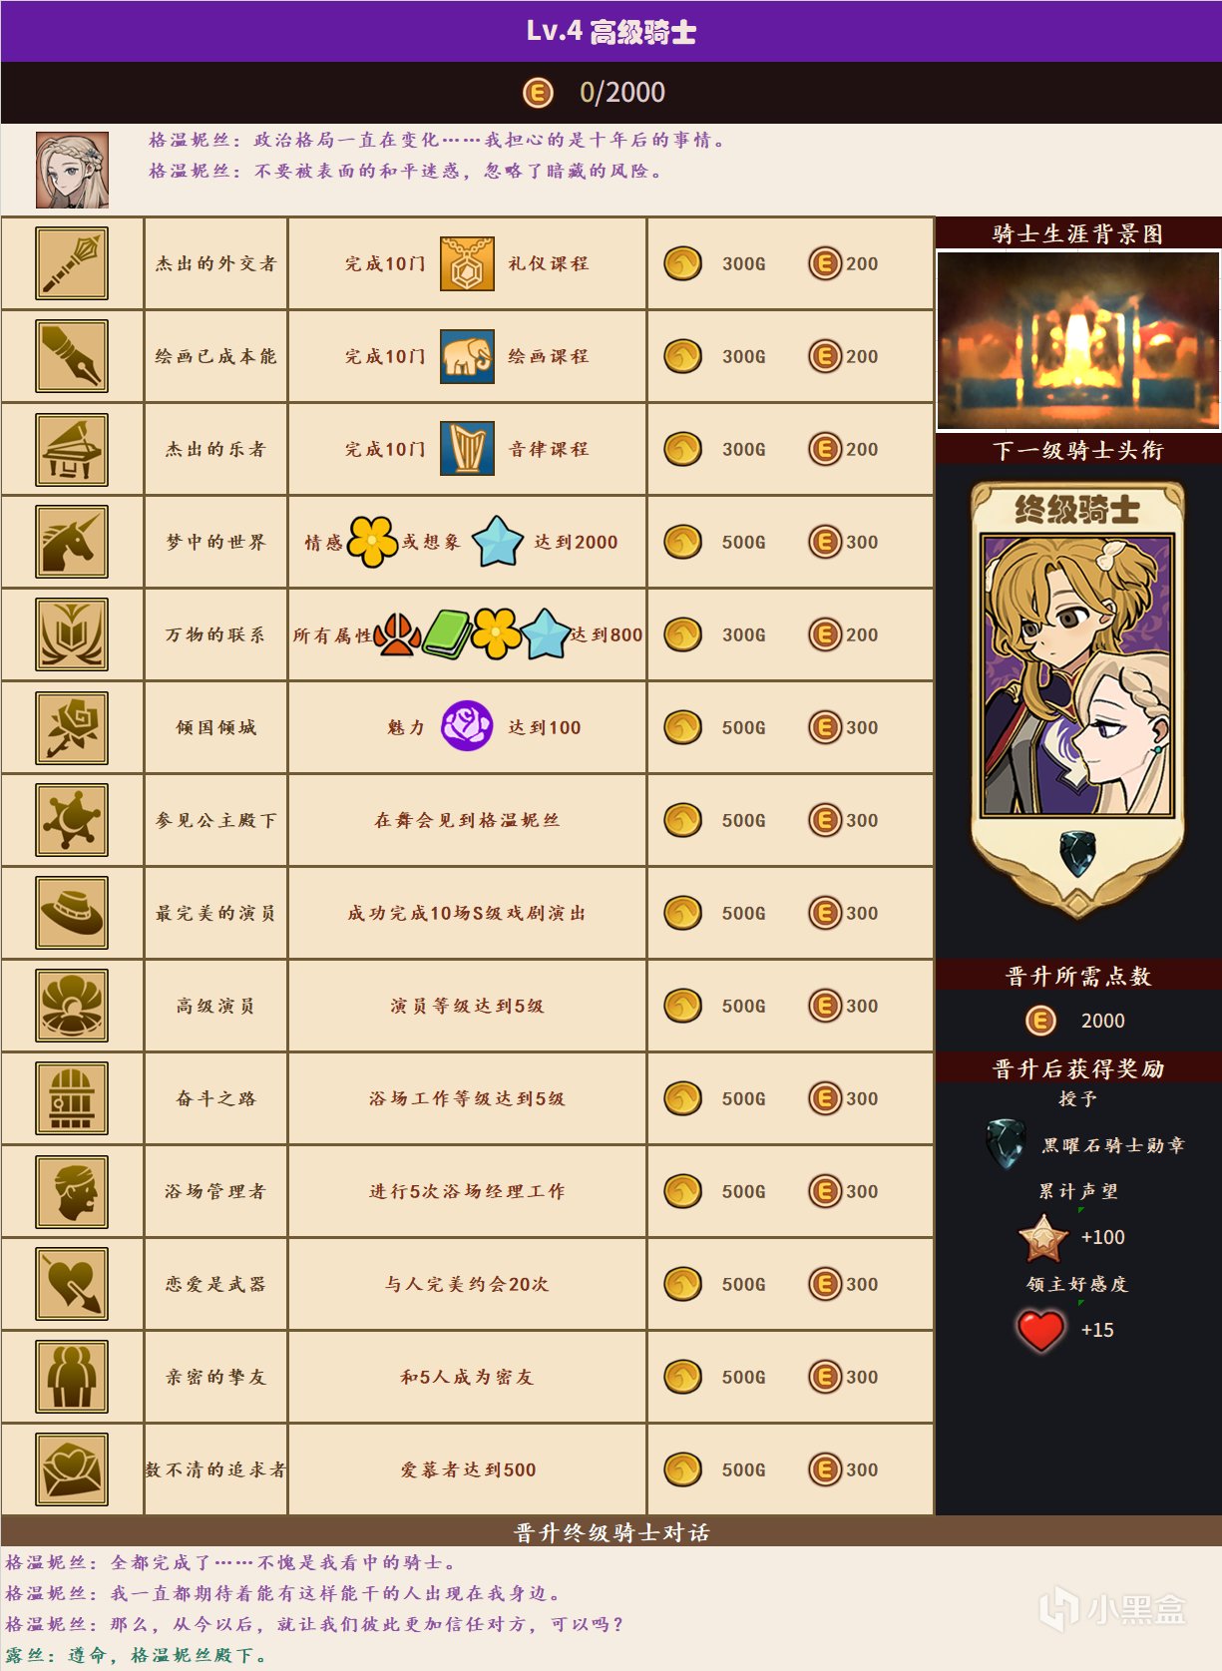1222x1671 pixels.
Task: Click the pearl shell icon for 高级演员
Action: (x=72, y=1006)
